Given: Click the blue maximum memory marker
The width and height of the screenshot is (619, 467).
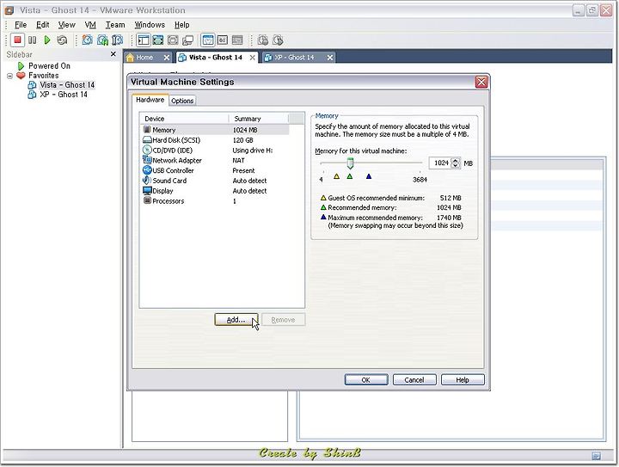Looking at the screenshot, I should [x=369, y=176].
